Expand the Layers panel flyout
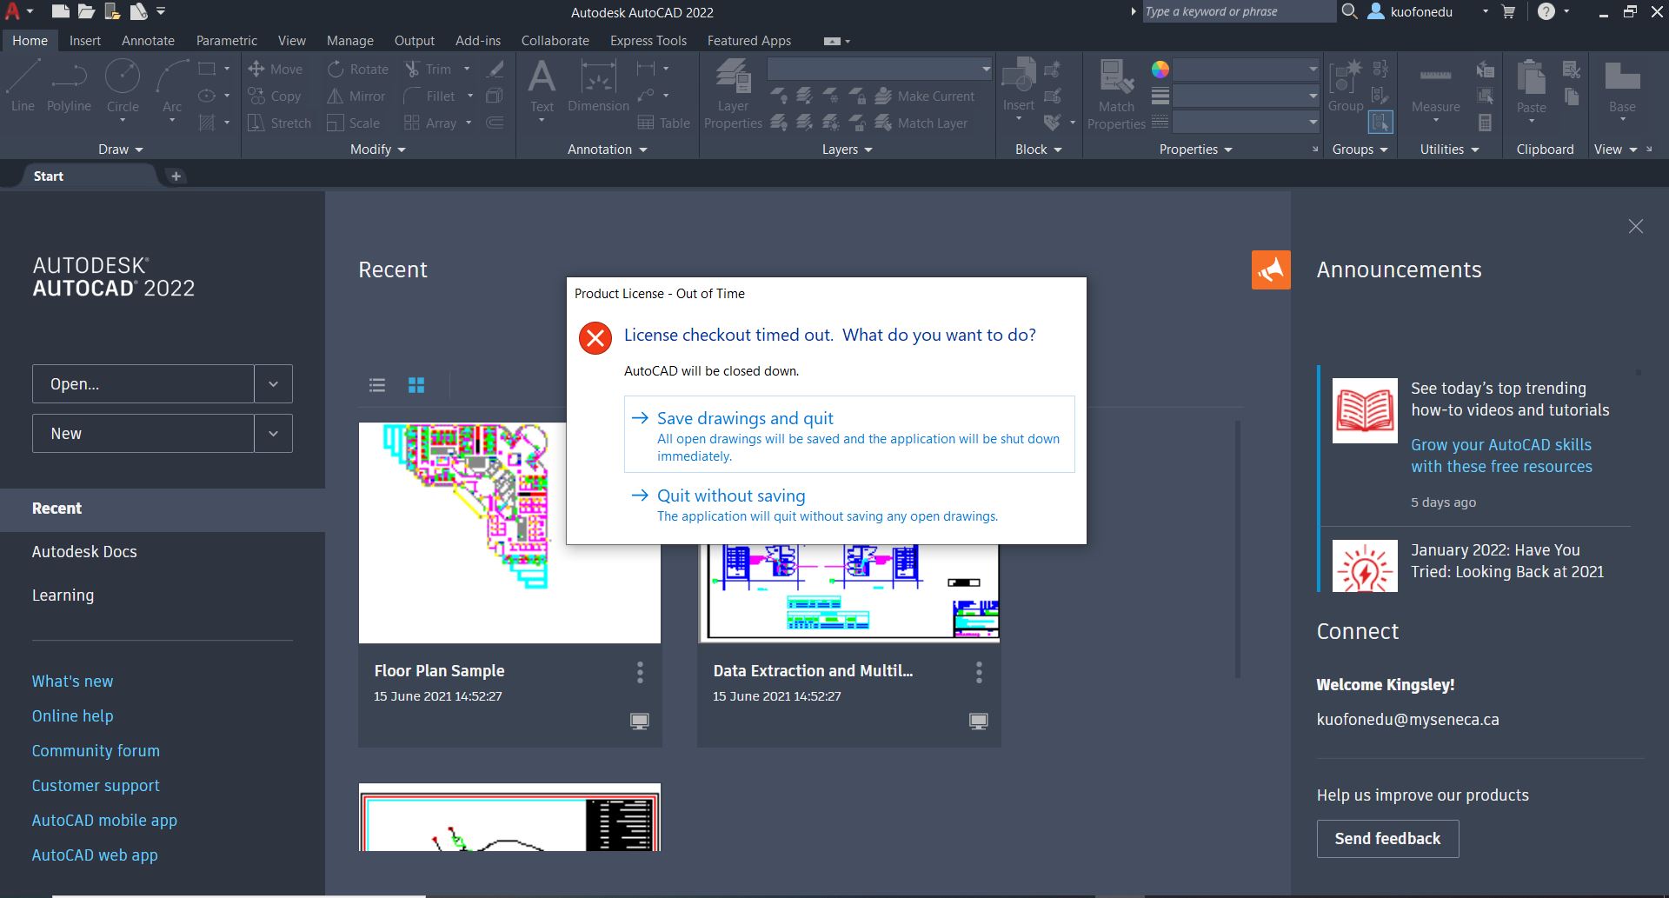This screenshot has height=898, width=1669. pos(848,150)
